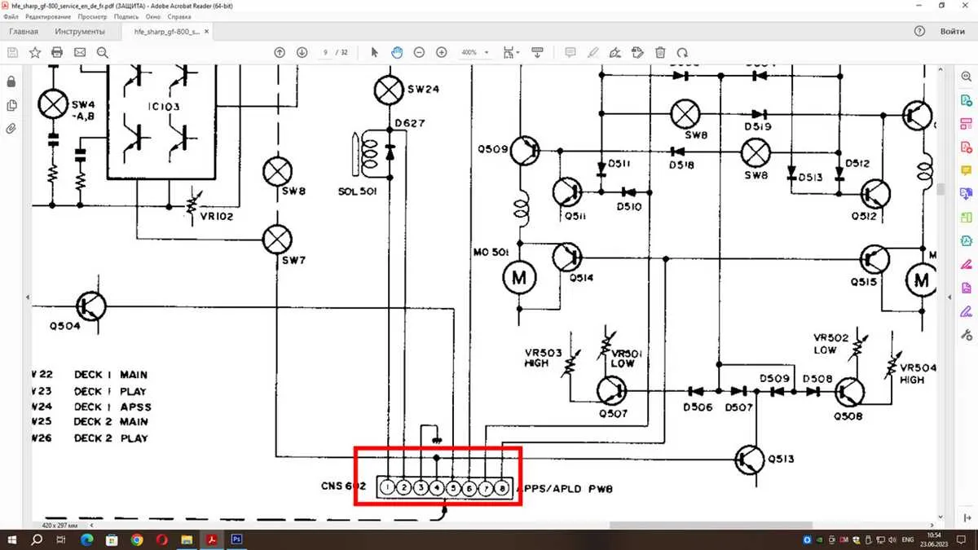
Task: Select the highlight text pen
Action: [593, 52]
